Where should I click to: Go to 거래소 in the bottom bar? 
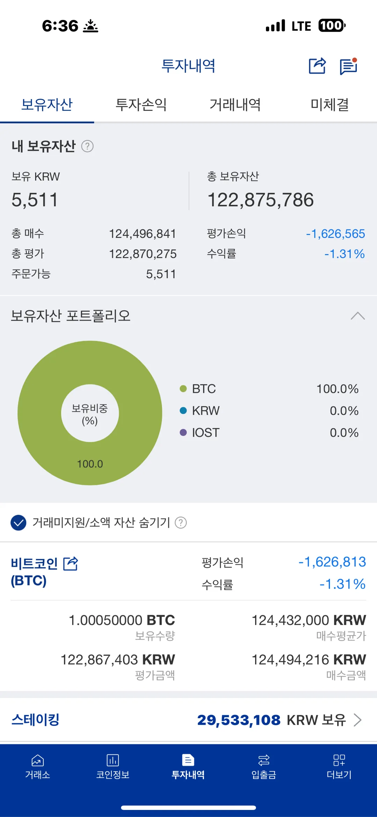(x=38, y=766)
